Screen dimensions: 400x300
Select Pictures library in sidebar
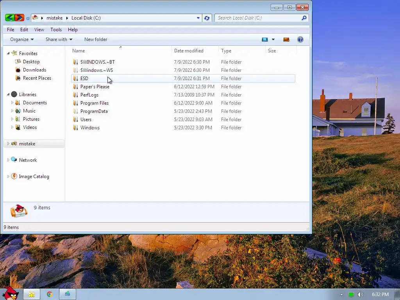(x=31, y=119)
